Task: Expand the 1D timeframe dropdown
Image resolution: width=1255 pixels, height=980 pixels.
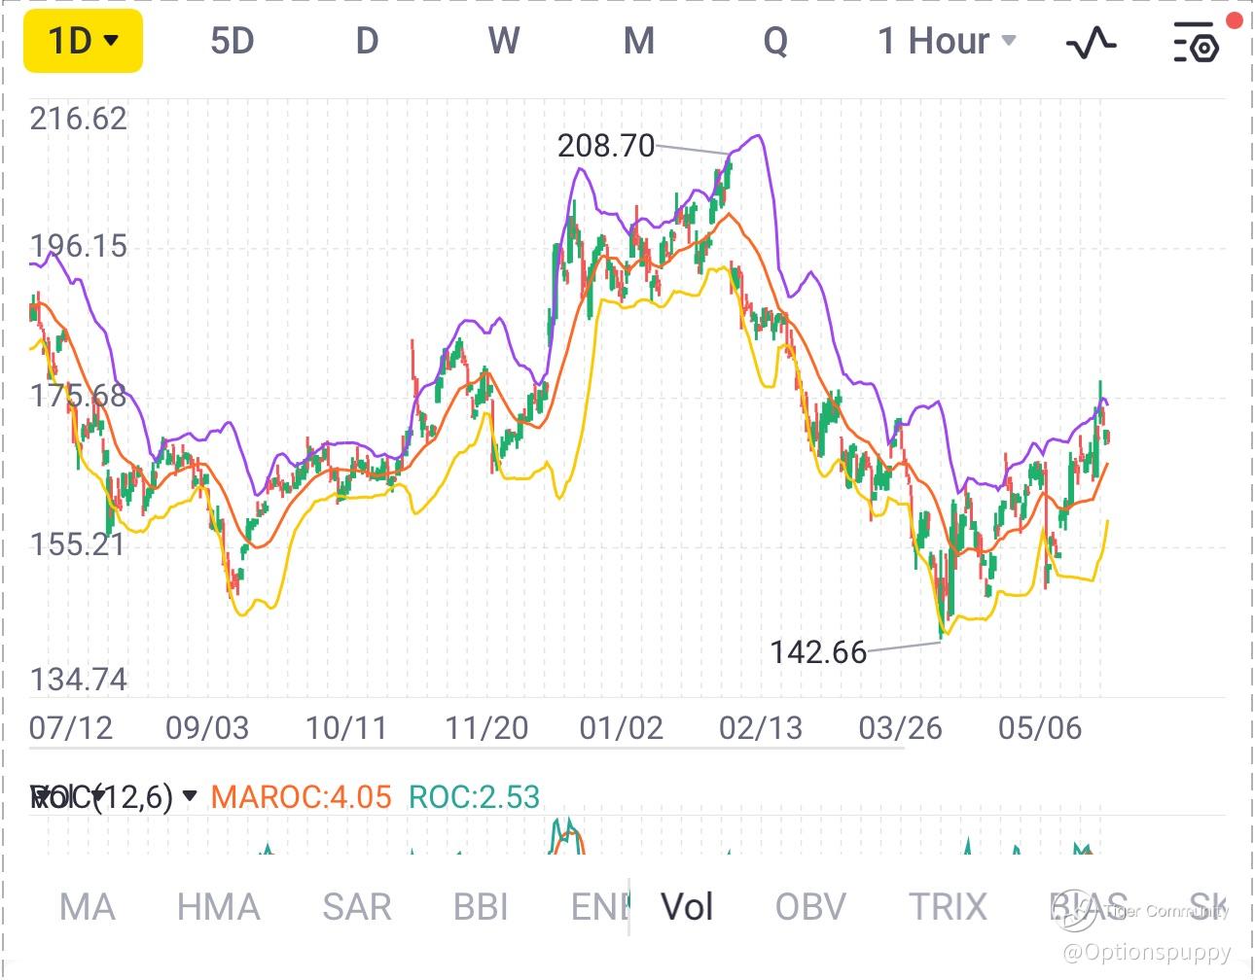Action: (84, 42)
